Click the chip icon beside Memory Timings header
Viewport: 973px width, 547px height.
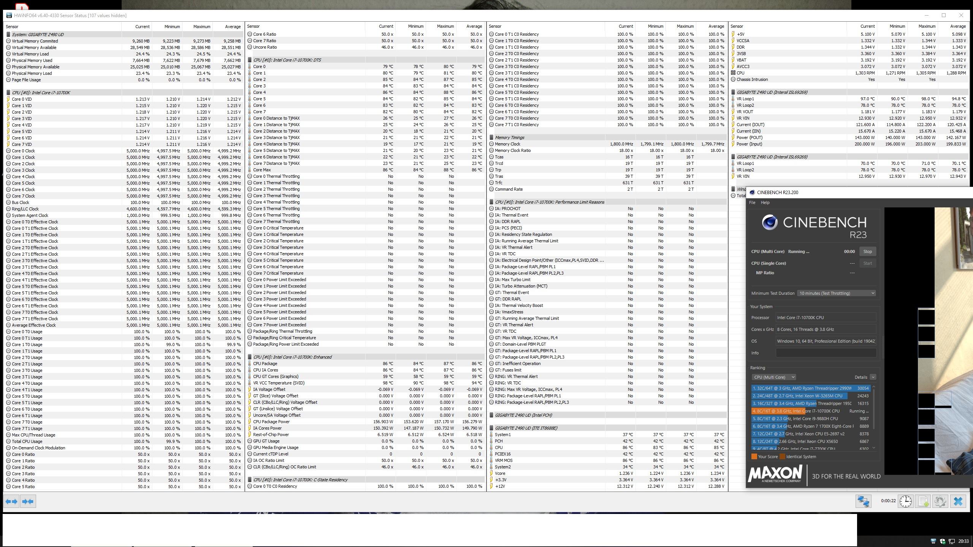pos(491,138)
